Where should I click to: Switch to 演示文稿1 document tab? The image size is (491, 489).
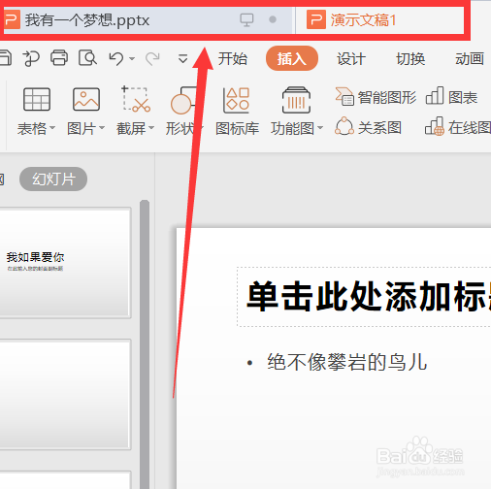point(379,20)
